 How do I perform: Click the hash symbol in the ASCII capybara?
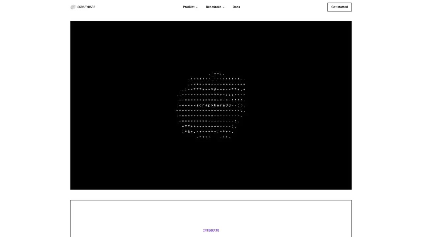215,90
